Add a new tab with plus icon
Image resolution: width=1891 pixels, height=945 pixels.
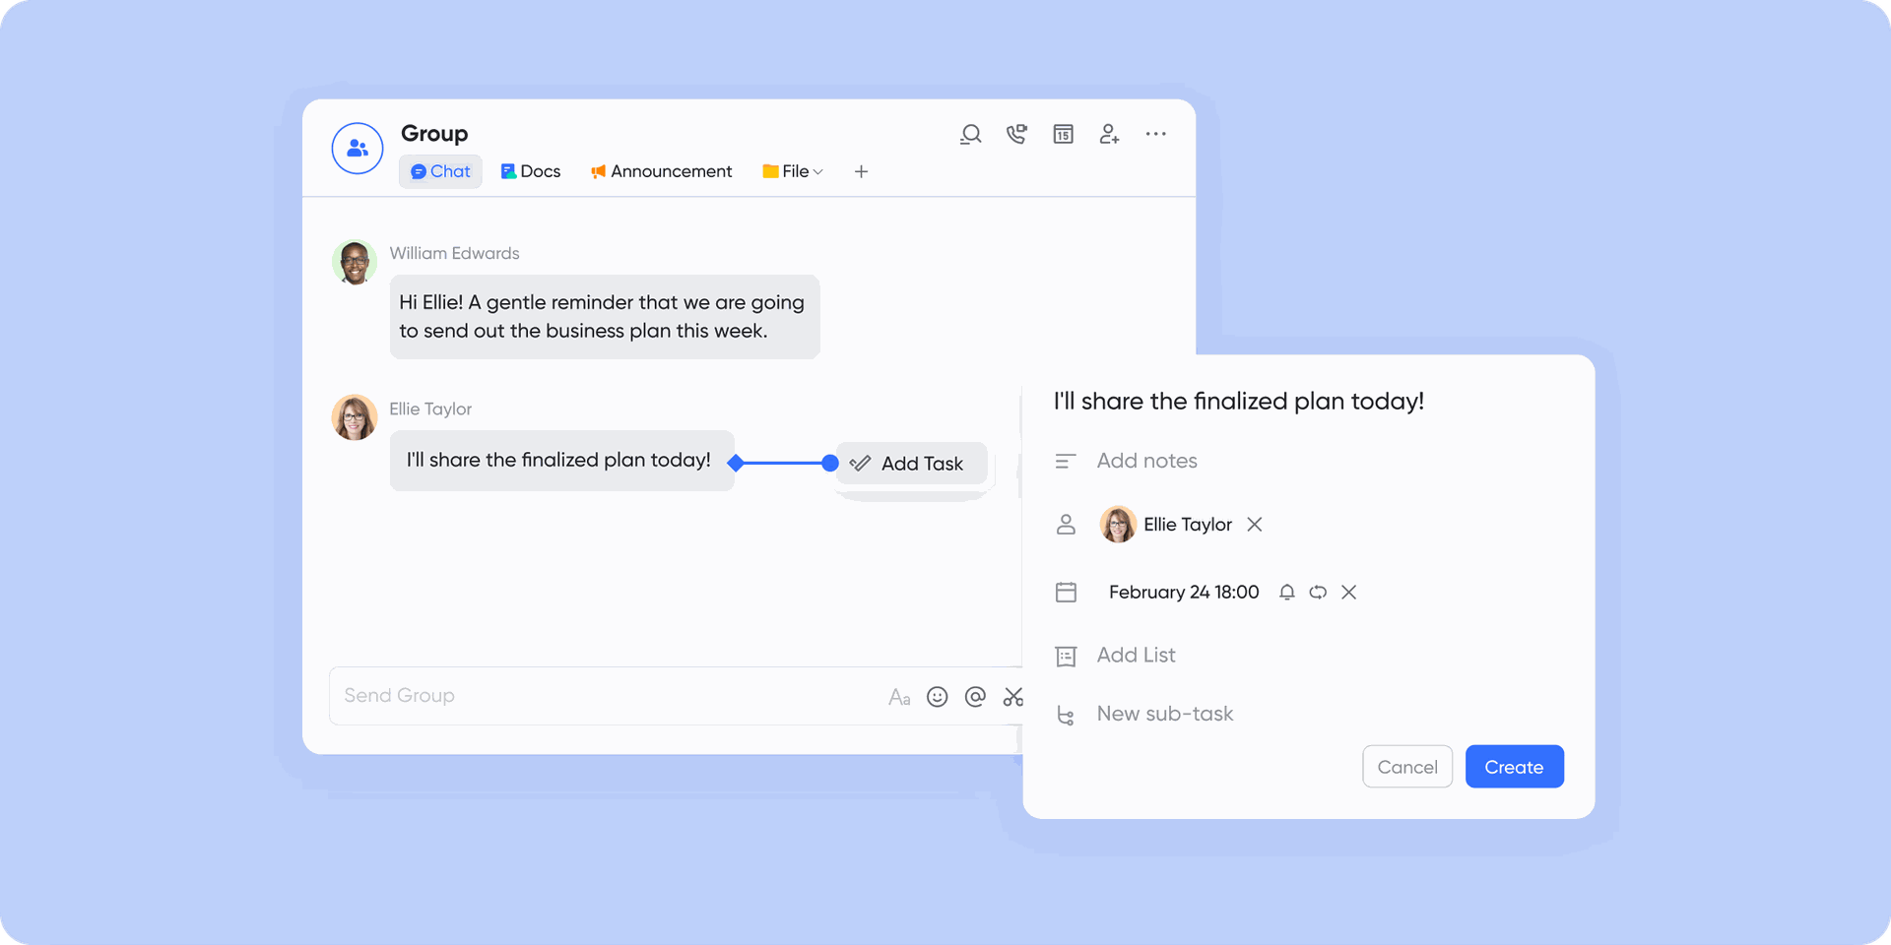[x=861, y=171]
